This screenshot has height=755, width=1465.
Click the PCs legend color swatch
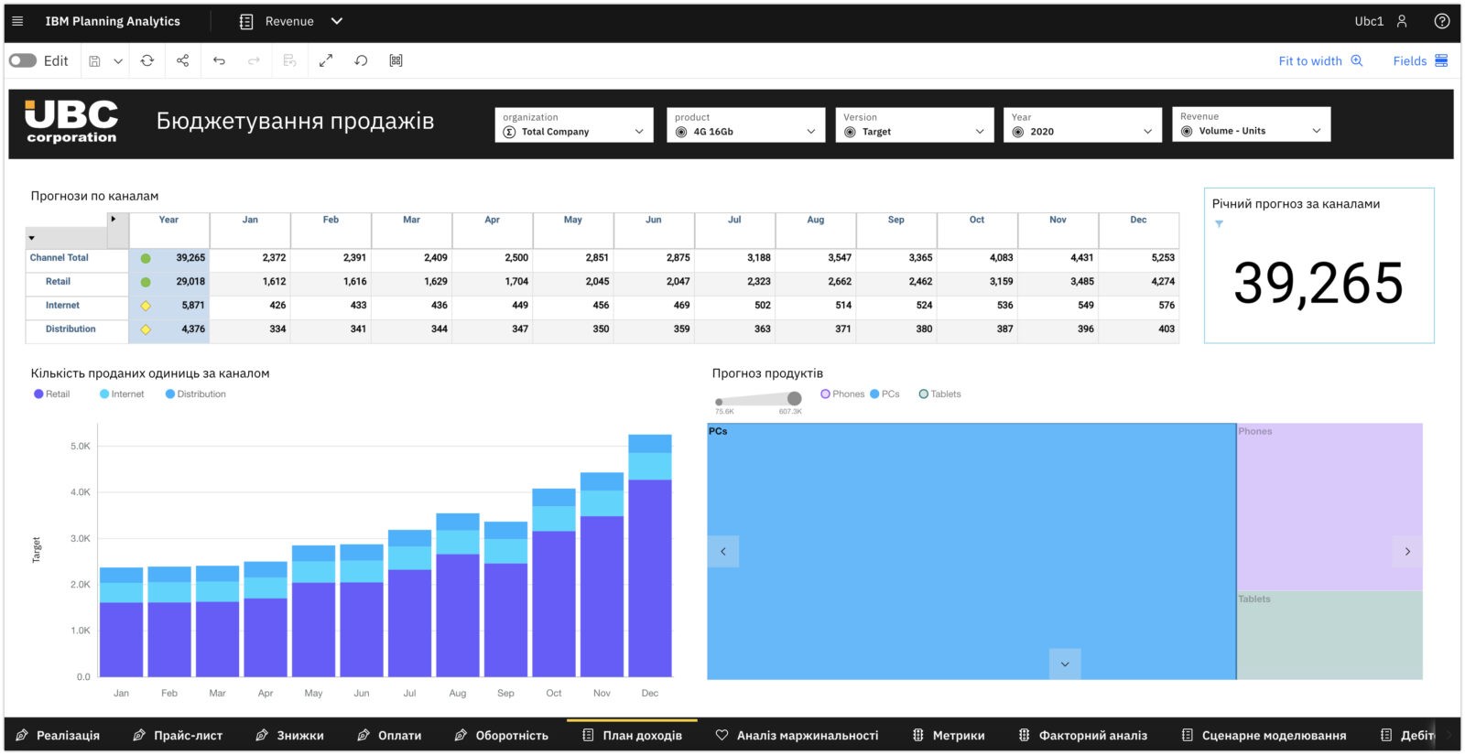[x=874, y=394]
